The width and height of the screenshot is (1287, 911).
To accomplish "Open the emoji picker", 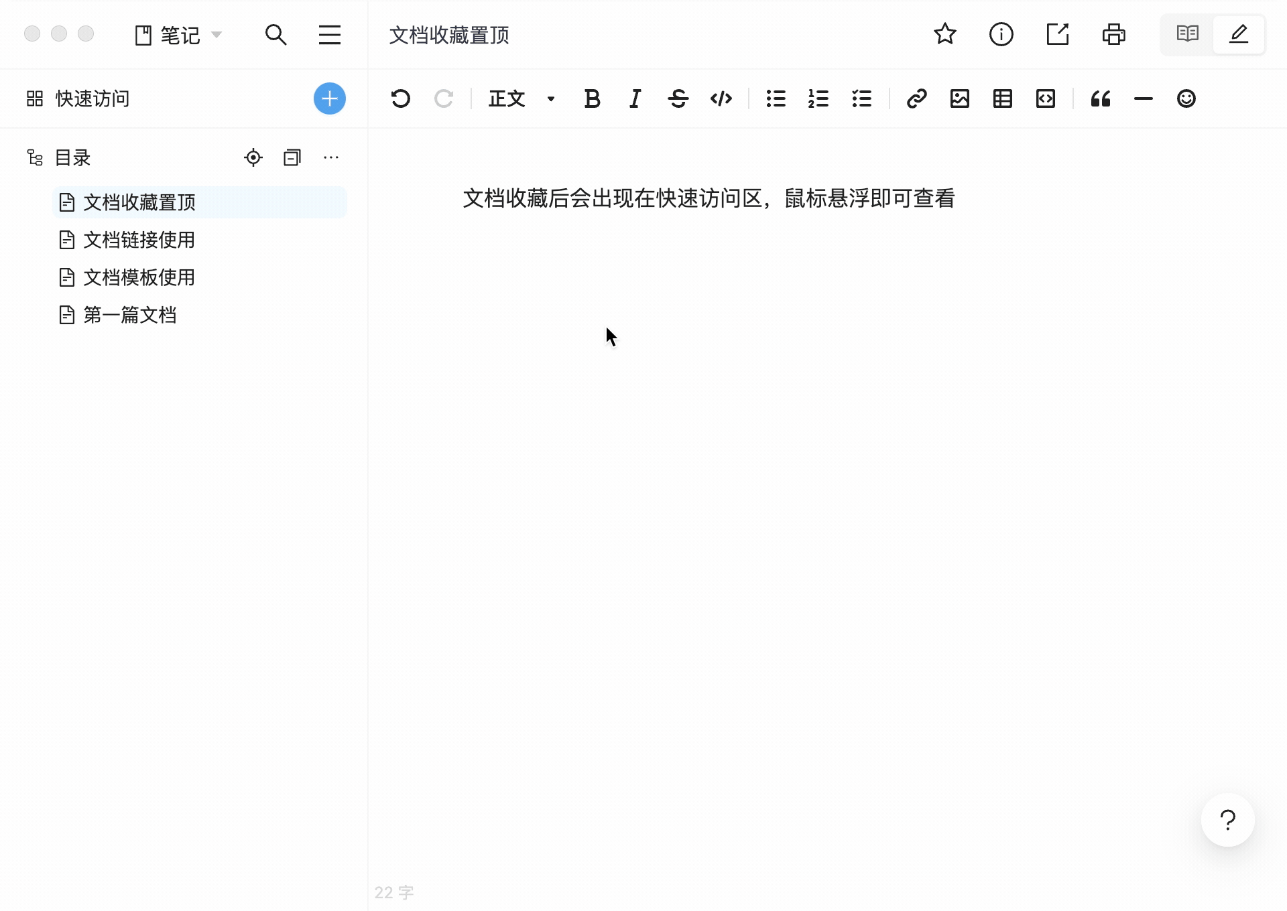I will click(x=1186, y=98).
